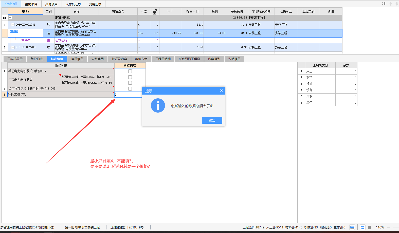Select the horizontal split layout icon
Viewport: 399px width, 233px height.
pyautogui.click(x=363, y=227)
